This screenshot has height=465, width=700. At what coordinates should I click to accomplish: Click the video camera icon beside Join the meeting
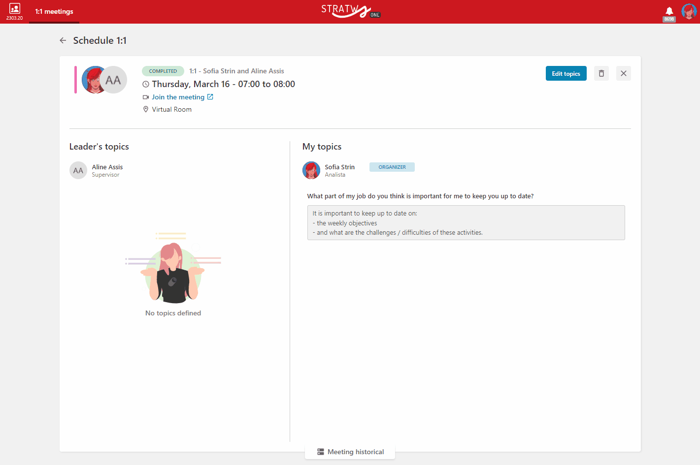coord(146,97)
